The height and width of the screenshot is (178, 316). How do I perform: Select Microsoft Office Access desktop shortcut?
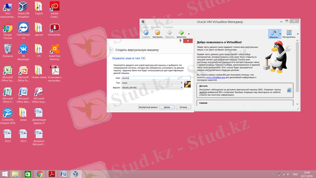[x=39, y=95]
